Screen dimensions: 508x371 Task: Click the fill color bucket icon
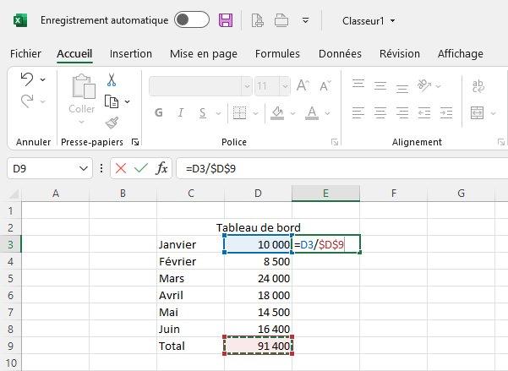tap(277, 112)
